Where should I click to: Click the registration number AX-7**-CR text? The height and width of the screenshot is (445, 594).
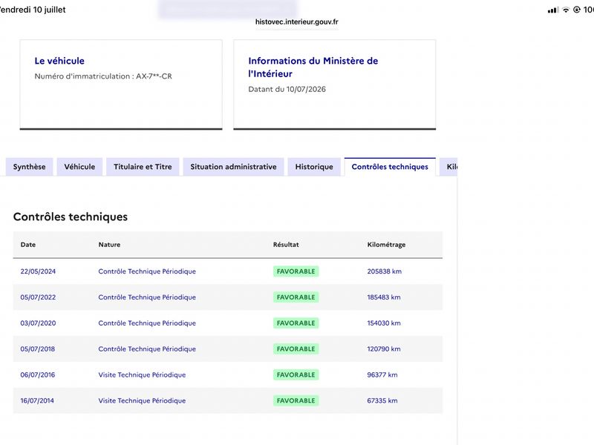point(154,76)
